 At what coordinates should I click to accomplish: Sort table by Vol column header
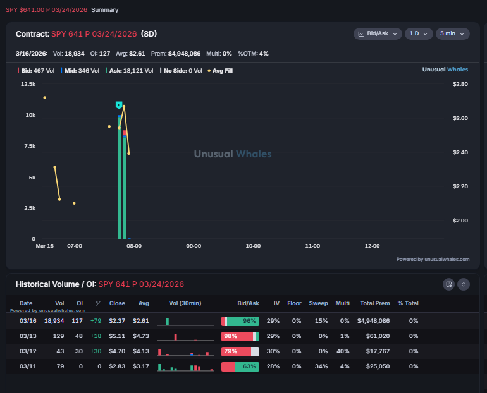pos(59,303)
